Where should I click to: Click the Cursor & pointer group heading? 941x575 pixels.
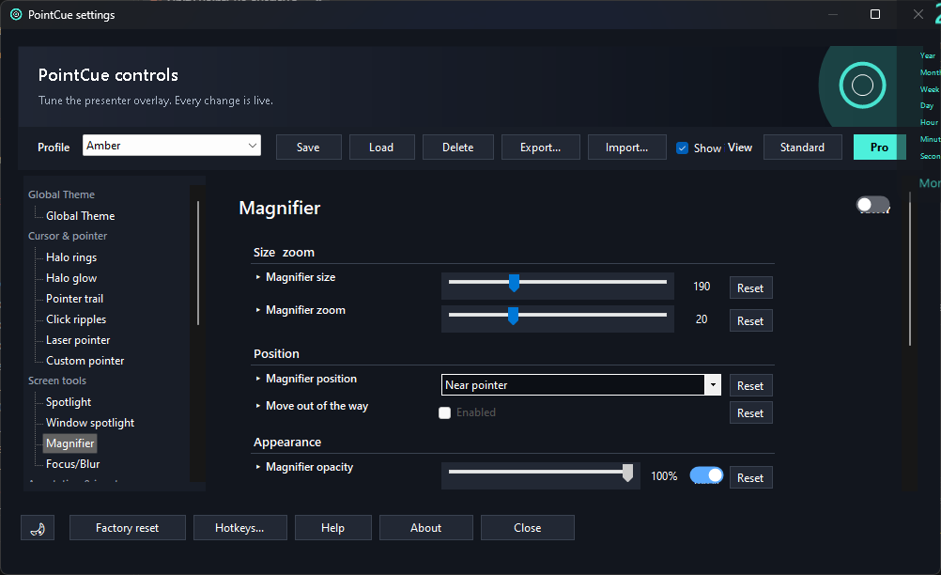[68, 236]
